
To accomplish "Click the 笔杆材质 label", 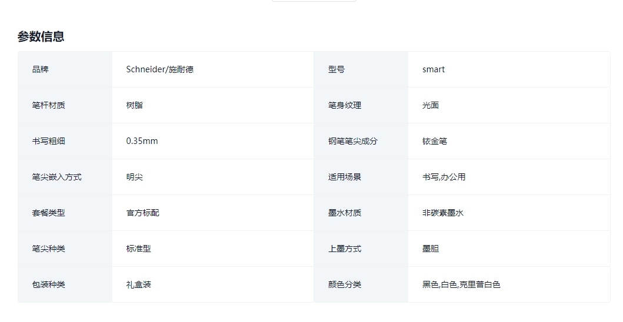I will (48, 105).
